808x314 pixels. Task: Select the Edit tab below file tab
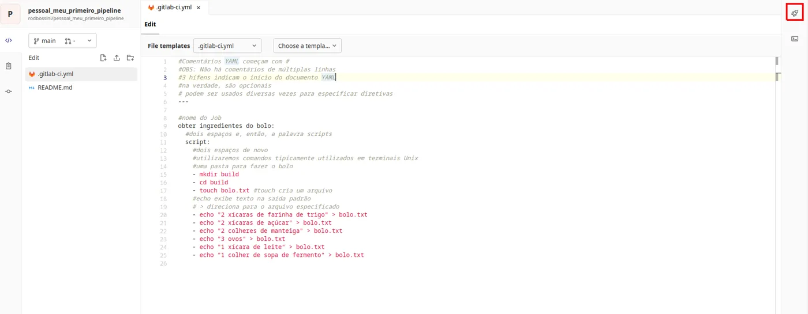(150, 24)
